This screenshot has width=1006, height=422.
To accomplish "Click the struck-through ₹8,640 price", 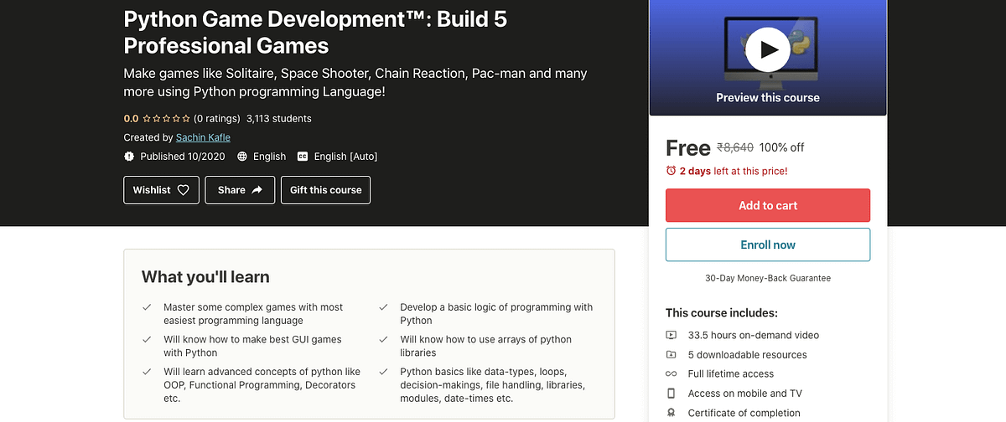I will (735, 147).
